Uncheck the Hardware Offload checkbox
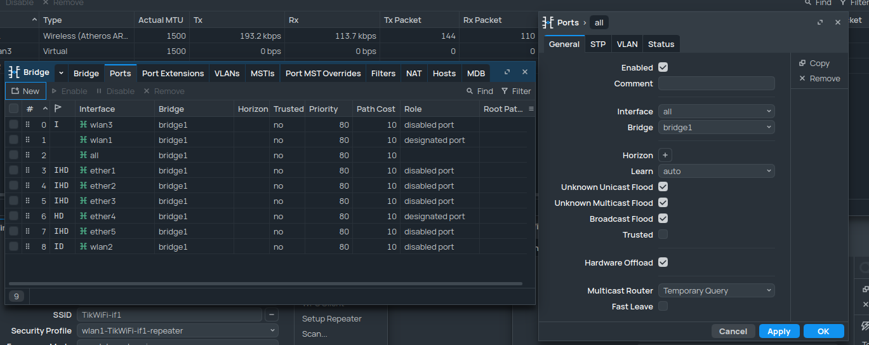 coord(663,262)
